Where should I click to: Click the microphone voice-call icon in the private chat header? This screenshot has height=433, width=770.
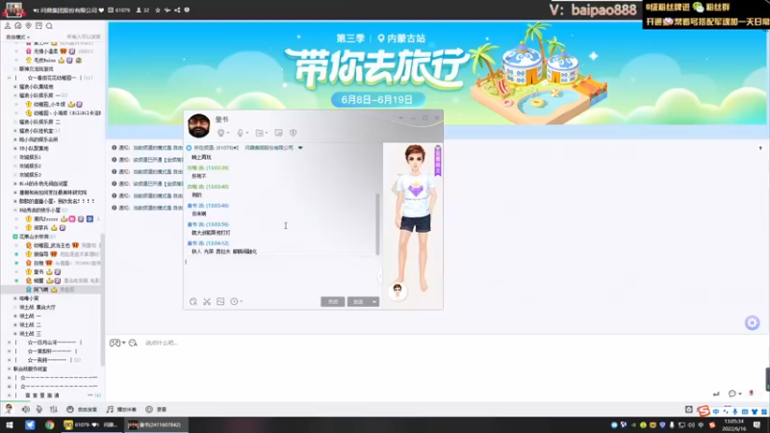pyautogui.click(x=240, y=133)
